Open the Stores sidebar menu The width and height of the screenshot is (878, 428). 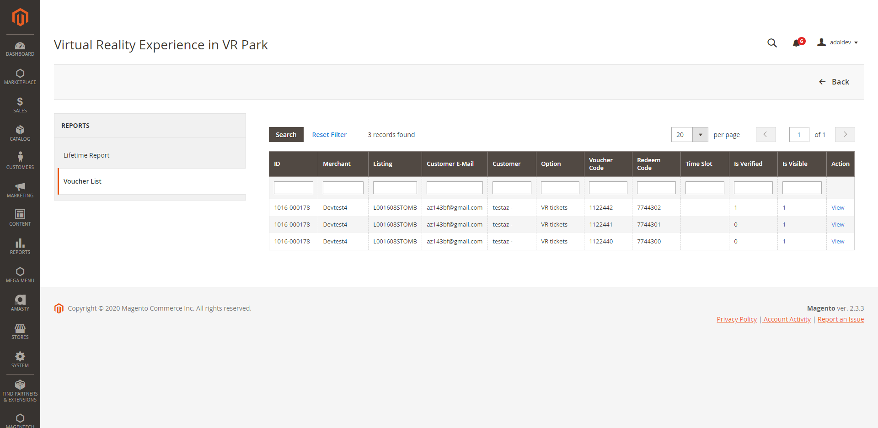20,332
